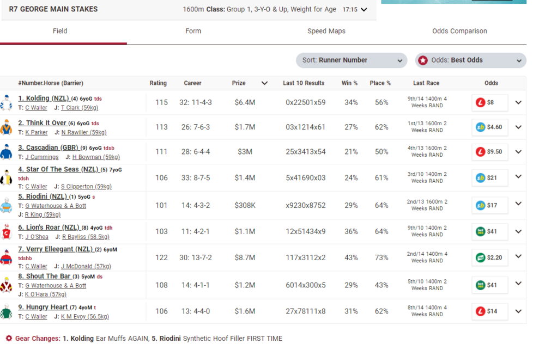Click Hungry Heart's green jockey silks icon
This screenshot has height=350, width=545.
pos(7,311)
